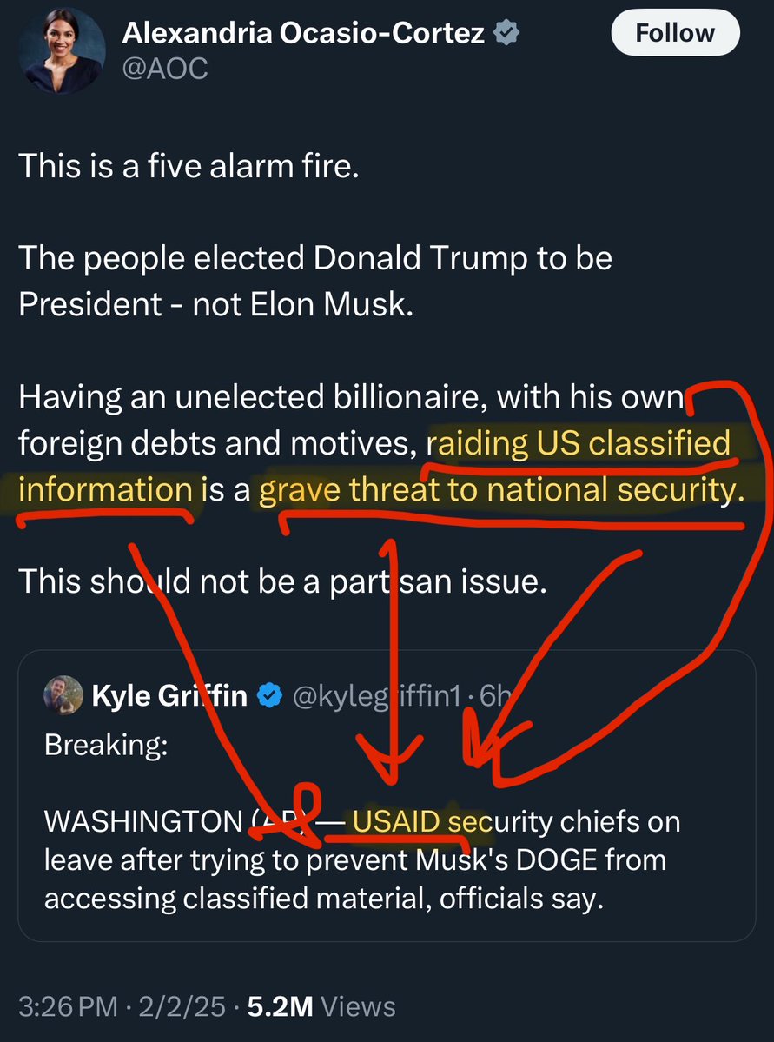Viewport: 774px width, 1042px height.
Task: Open Kyle Griffin's name in quoted tweet
Action: coord(169,695)
